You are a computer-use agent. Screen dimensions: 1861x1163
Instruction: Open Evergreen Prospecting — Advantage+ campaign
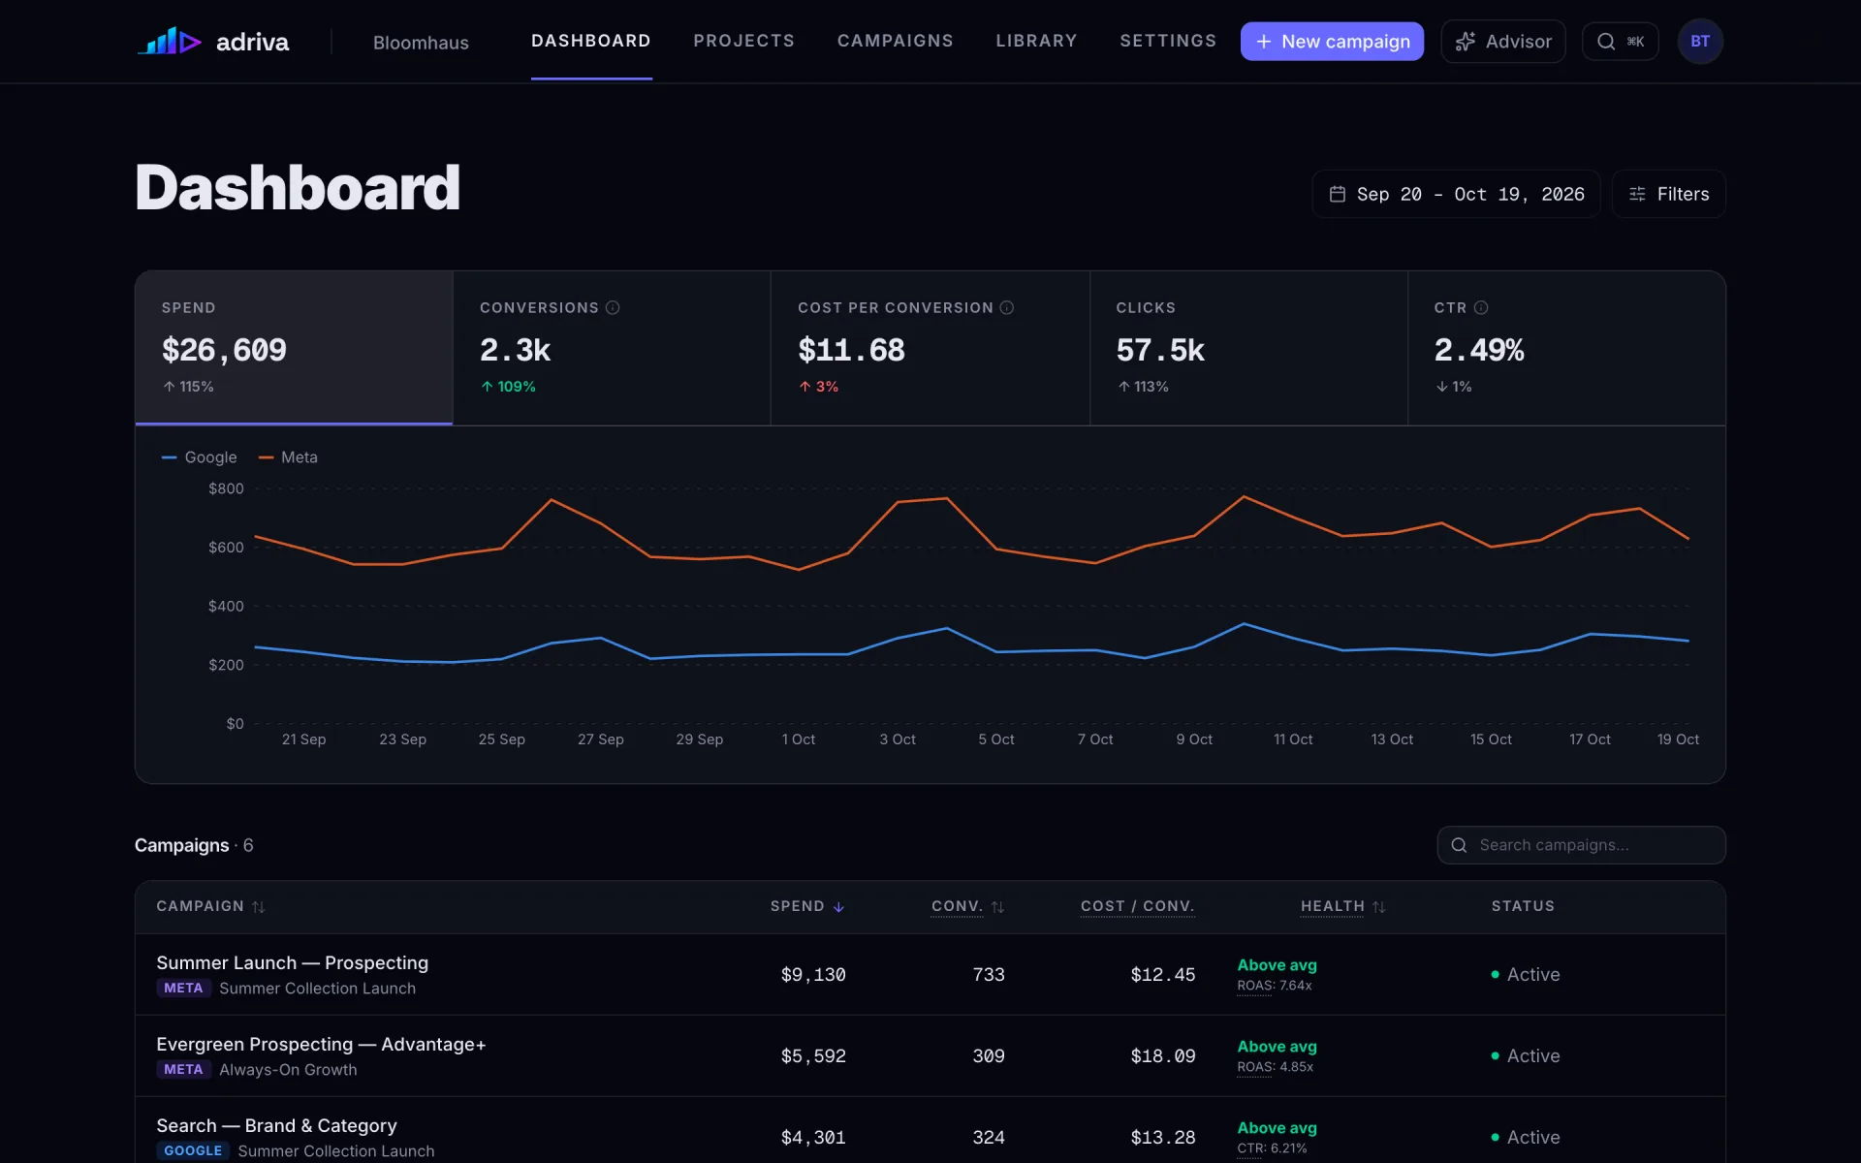(x=321, y=1044)
